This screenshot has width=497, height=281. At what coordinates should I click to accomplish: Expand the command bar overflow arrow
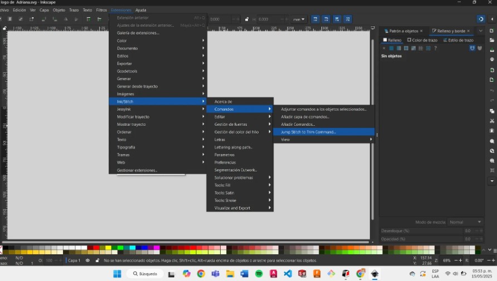point(492,181)
